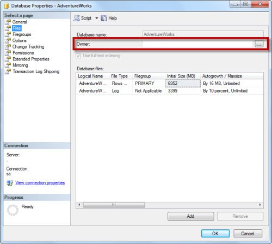Click the Script button label

[86, 18]
